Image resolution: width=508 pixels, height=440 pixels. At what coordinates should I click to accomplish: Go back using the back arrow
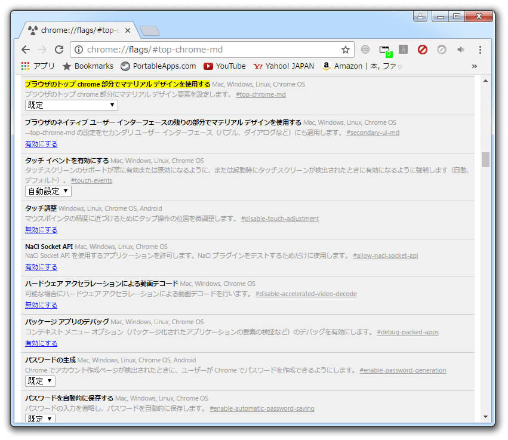click(26, 50)
